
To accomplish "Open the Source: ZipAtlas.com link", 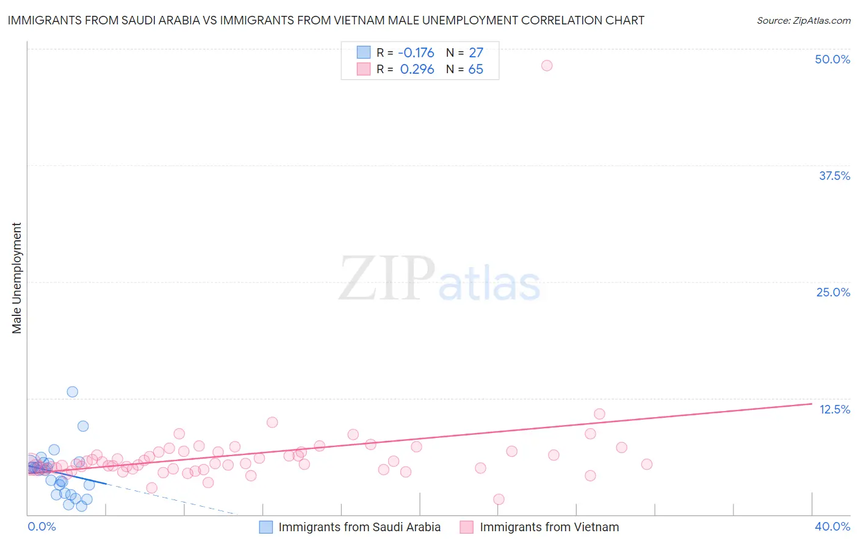I will 804,20.
